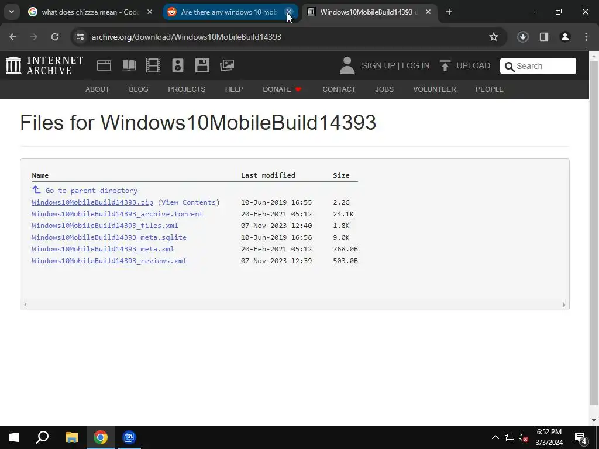View site information icon in the address bar
599x449 pixels.
[x=80, y=37]
